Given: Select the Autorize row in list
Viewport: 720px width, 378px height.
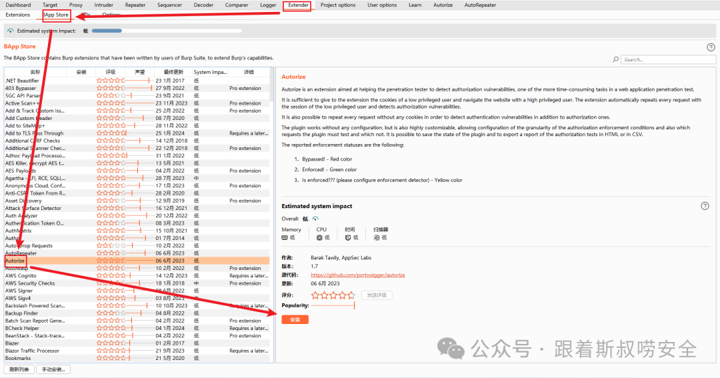Looking at the screenshot, I should [137, 261].
